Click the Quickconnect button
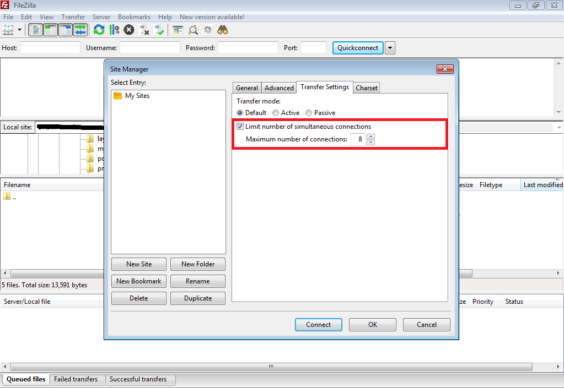 tap(358, 48)
